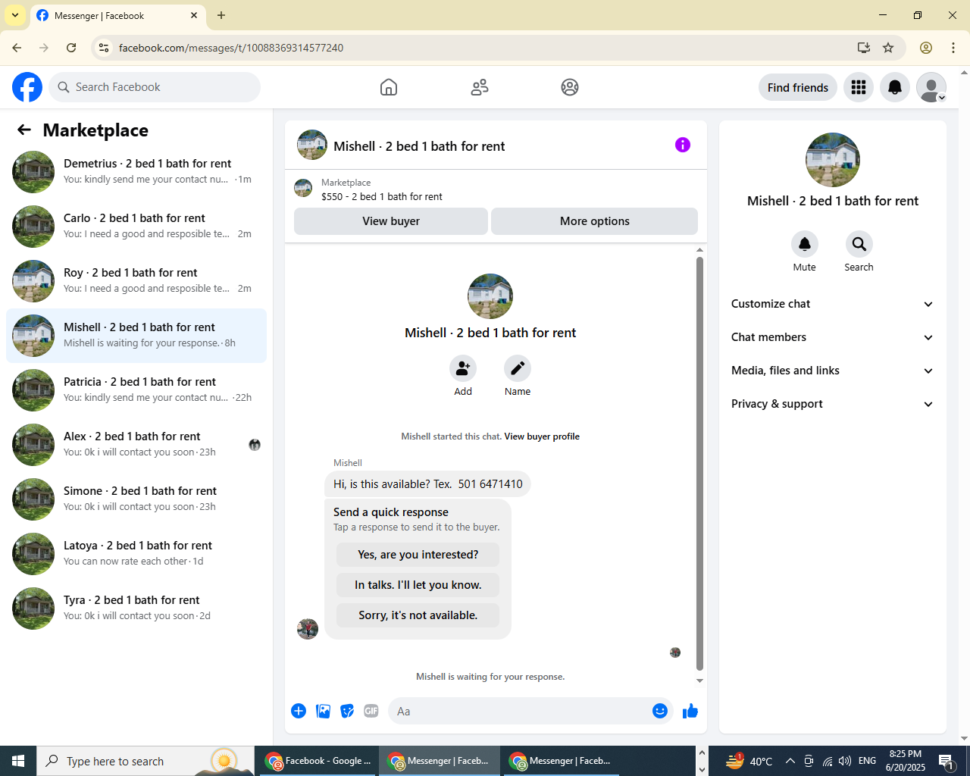Viewport: 970px width, 776px height.
Task: Mute the Mishell conversation
Action: point(805,244)
